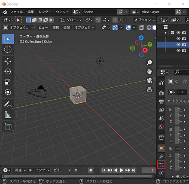Hide the highlighted outliner object with its eye icon
The height and width of the screenshot is (184, 189).
[178, 45]
